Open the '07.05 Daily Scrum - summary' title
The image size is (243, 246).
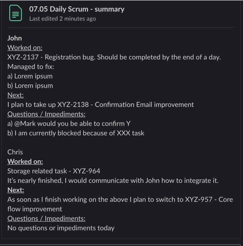(x=77, y=9)
